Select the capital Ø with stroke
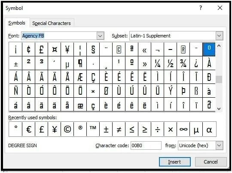The width and height of the screenshot is (232, 173). coord(106,91)
